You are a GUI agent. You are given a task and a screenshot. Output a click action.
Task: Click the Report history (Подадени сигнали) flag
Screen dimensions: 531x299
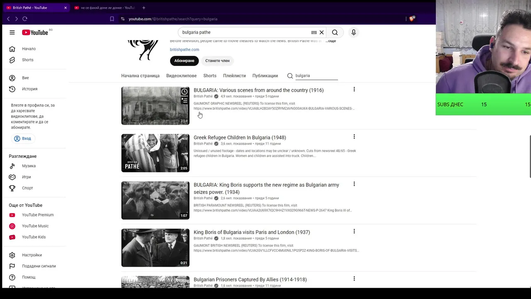(x=12, y=266)
